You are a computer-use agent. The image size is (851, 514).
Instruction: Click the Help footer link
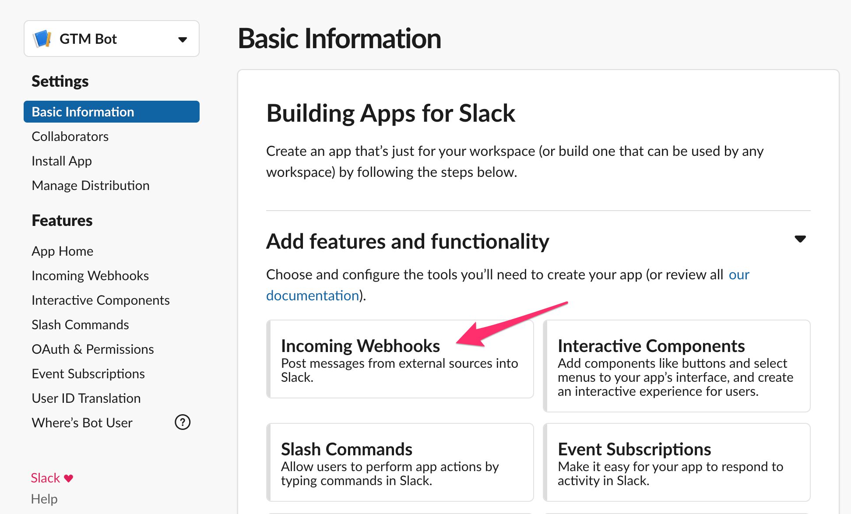tap(44, 499)
